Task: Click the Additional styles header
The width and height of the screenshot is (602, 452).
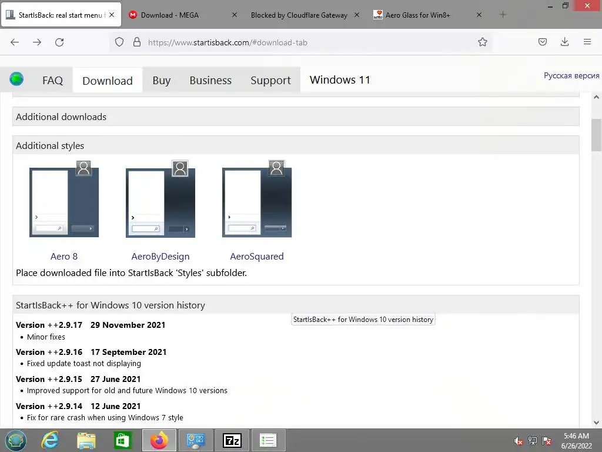Action: (296, 146)
